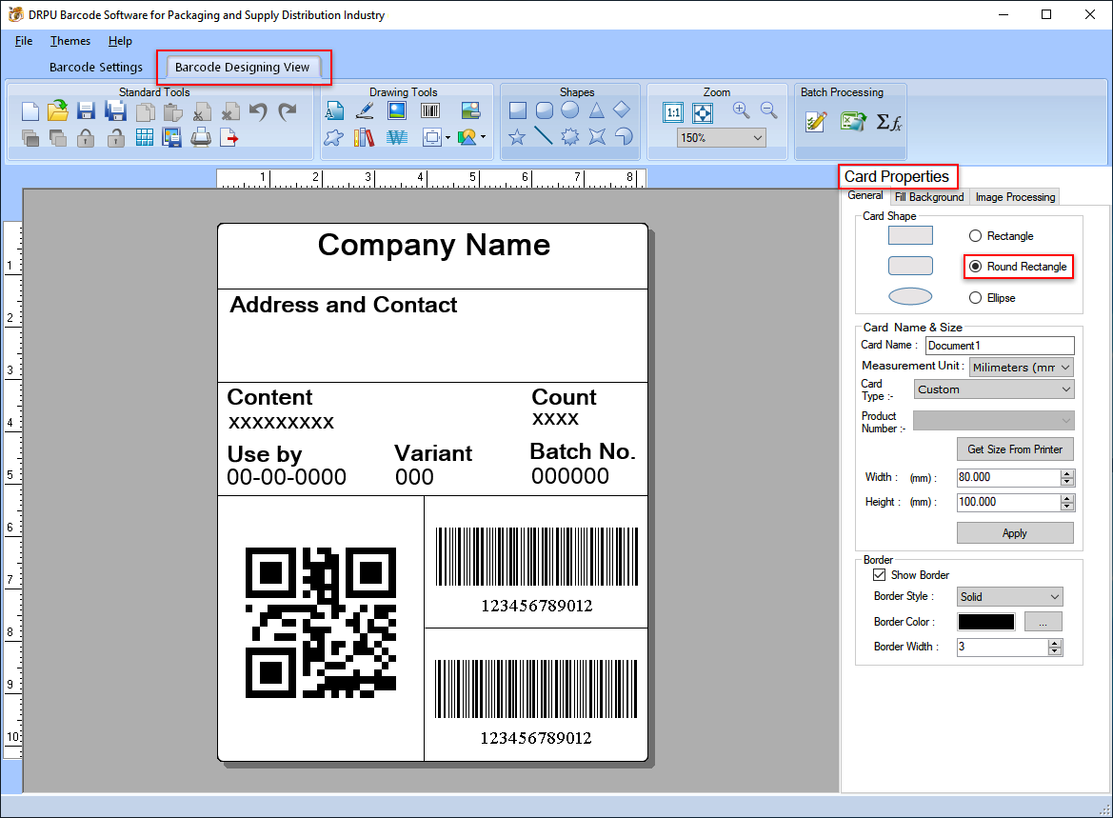Click the single floppy disk save icon
Viewport: 1113px width, 818px height.
coord(86,111)
